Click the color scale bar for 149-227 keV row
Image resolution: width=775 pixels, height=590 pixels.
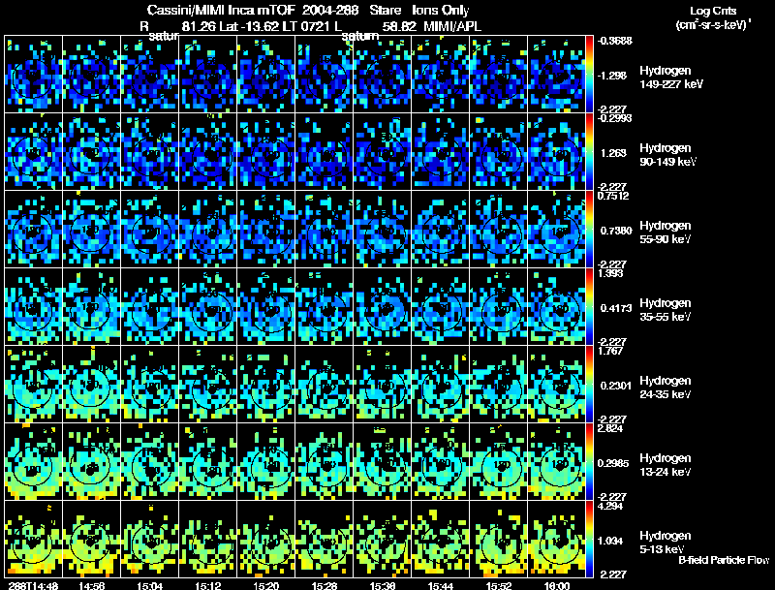click(589, 75)
